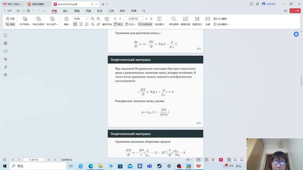Open signature pen panel in left sidebar
The width and height of the screenshot is (303, 170).
(5, 67)
